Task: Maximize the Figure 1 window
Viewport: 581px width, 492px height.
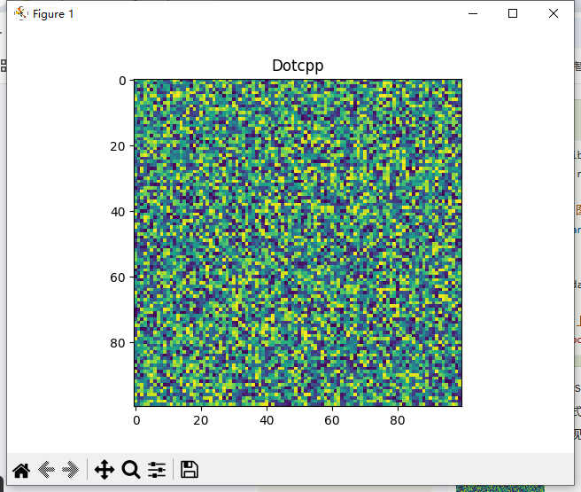Action: coord(513,13)
